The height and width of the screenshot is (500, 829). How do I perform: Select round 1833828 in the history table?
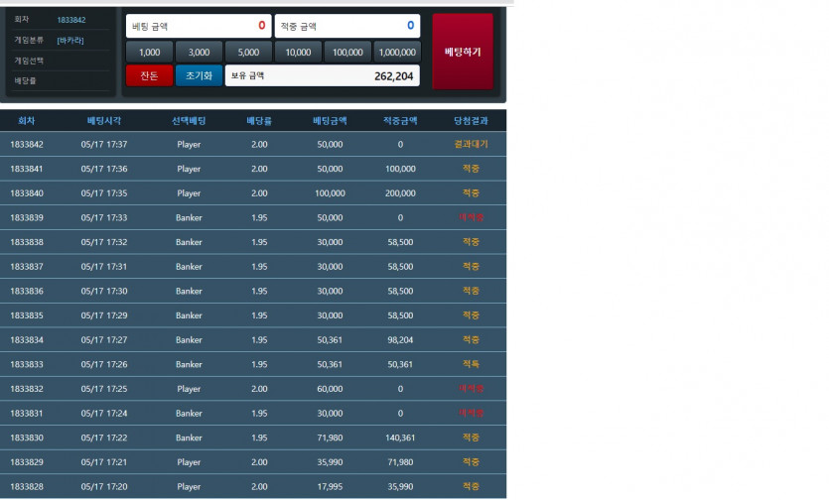pyautogui.click(x=253, y=486)
